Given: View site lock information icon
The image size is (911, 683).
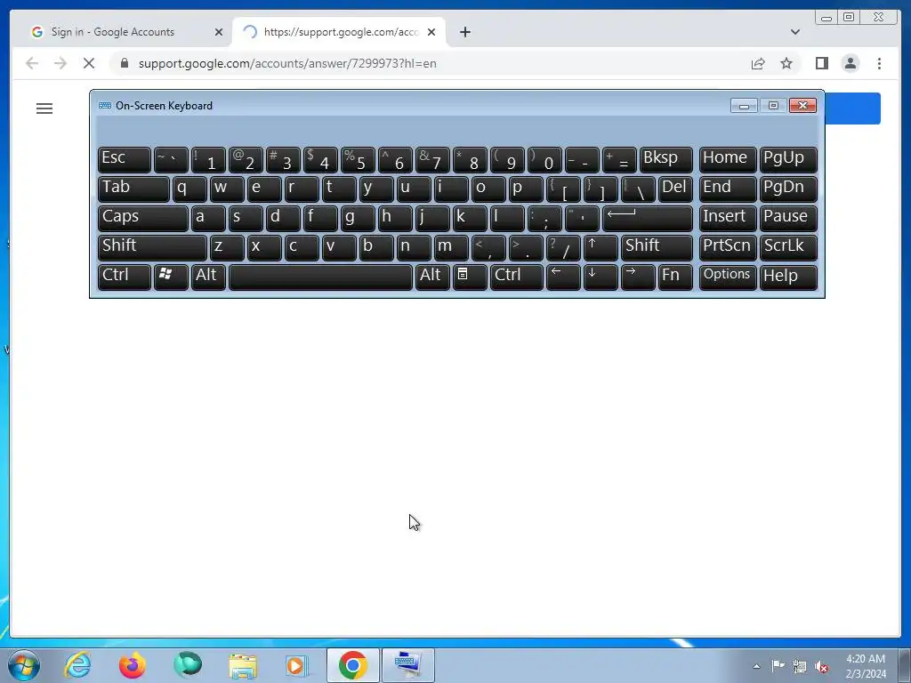Looking at the screenshot, I should point(125,63).
